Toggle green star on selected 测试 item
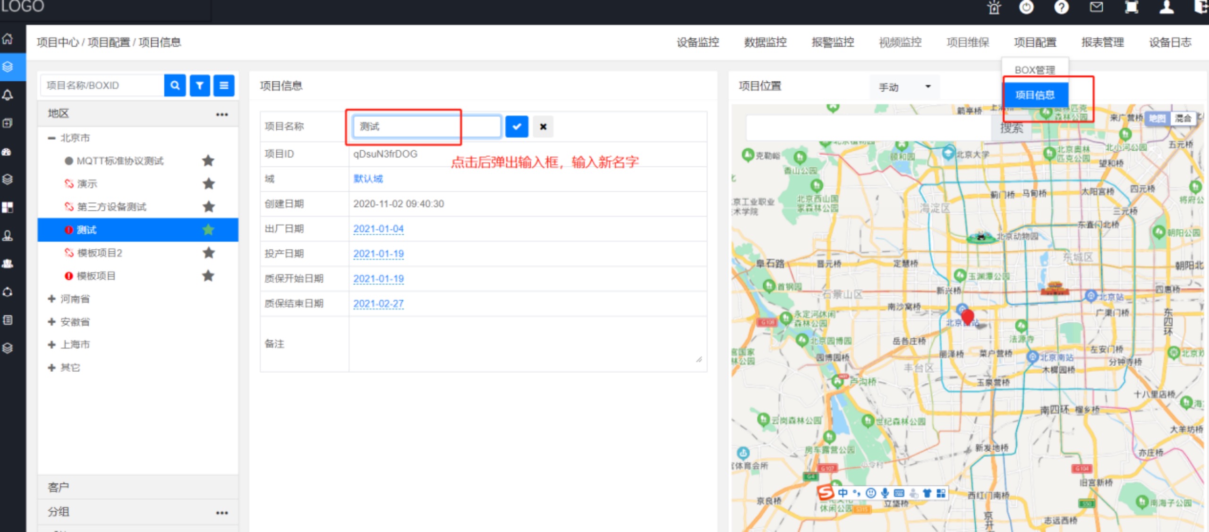 (x=208, y=230)
